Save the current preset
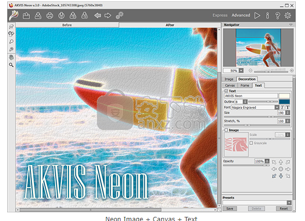The height and width of the screenshot is (221, 305). (x=230, y=209)
